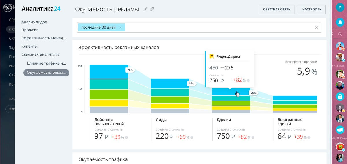Expand the Сквозная аналитика menu section
Viewport: 347px width, 164px height.
[x=40, y=54]
